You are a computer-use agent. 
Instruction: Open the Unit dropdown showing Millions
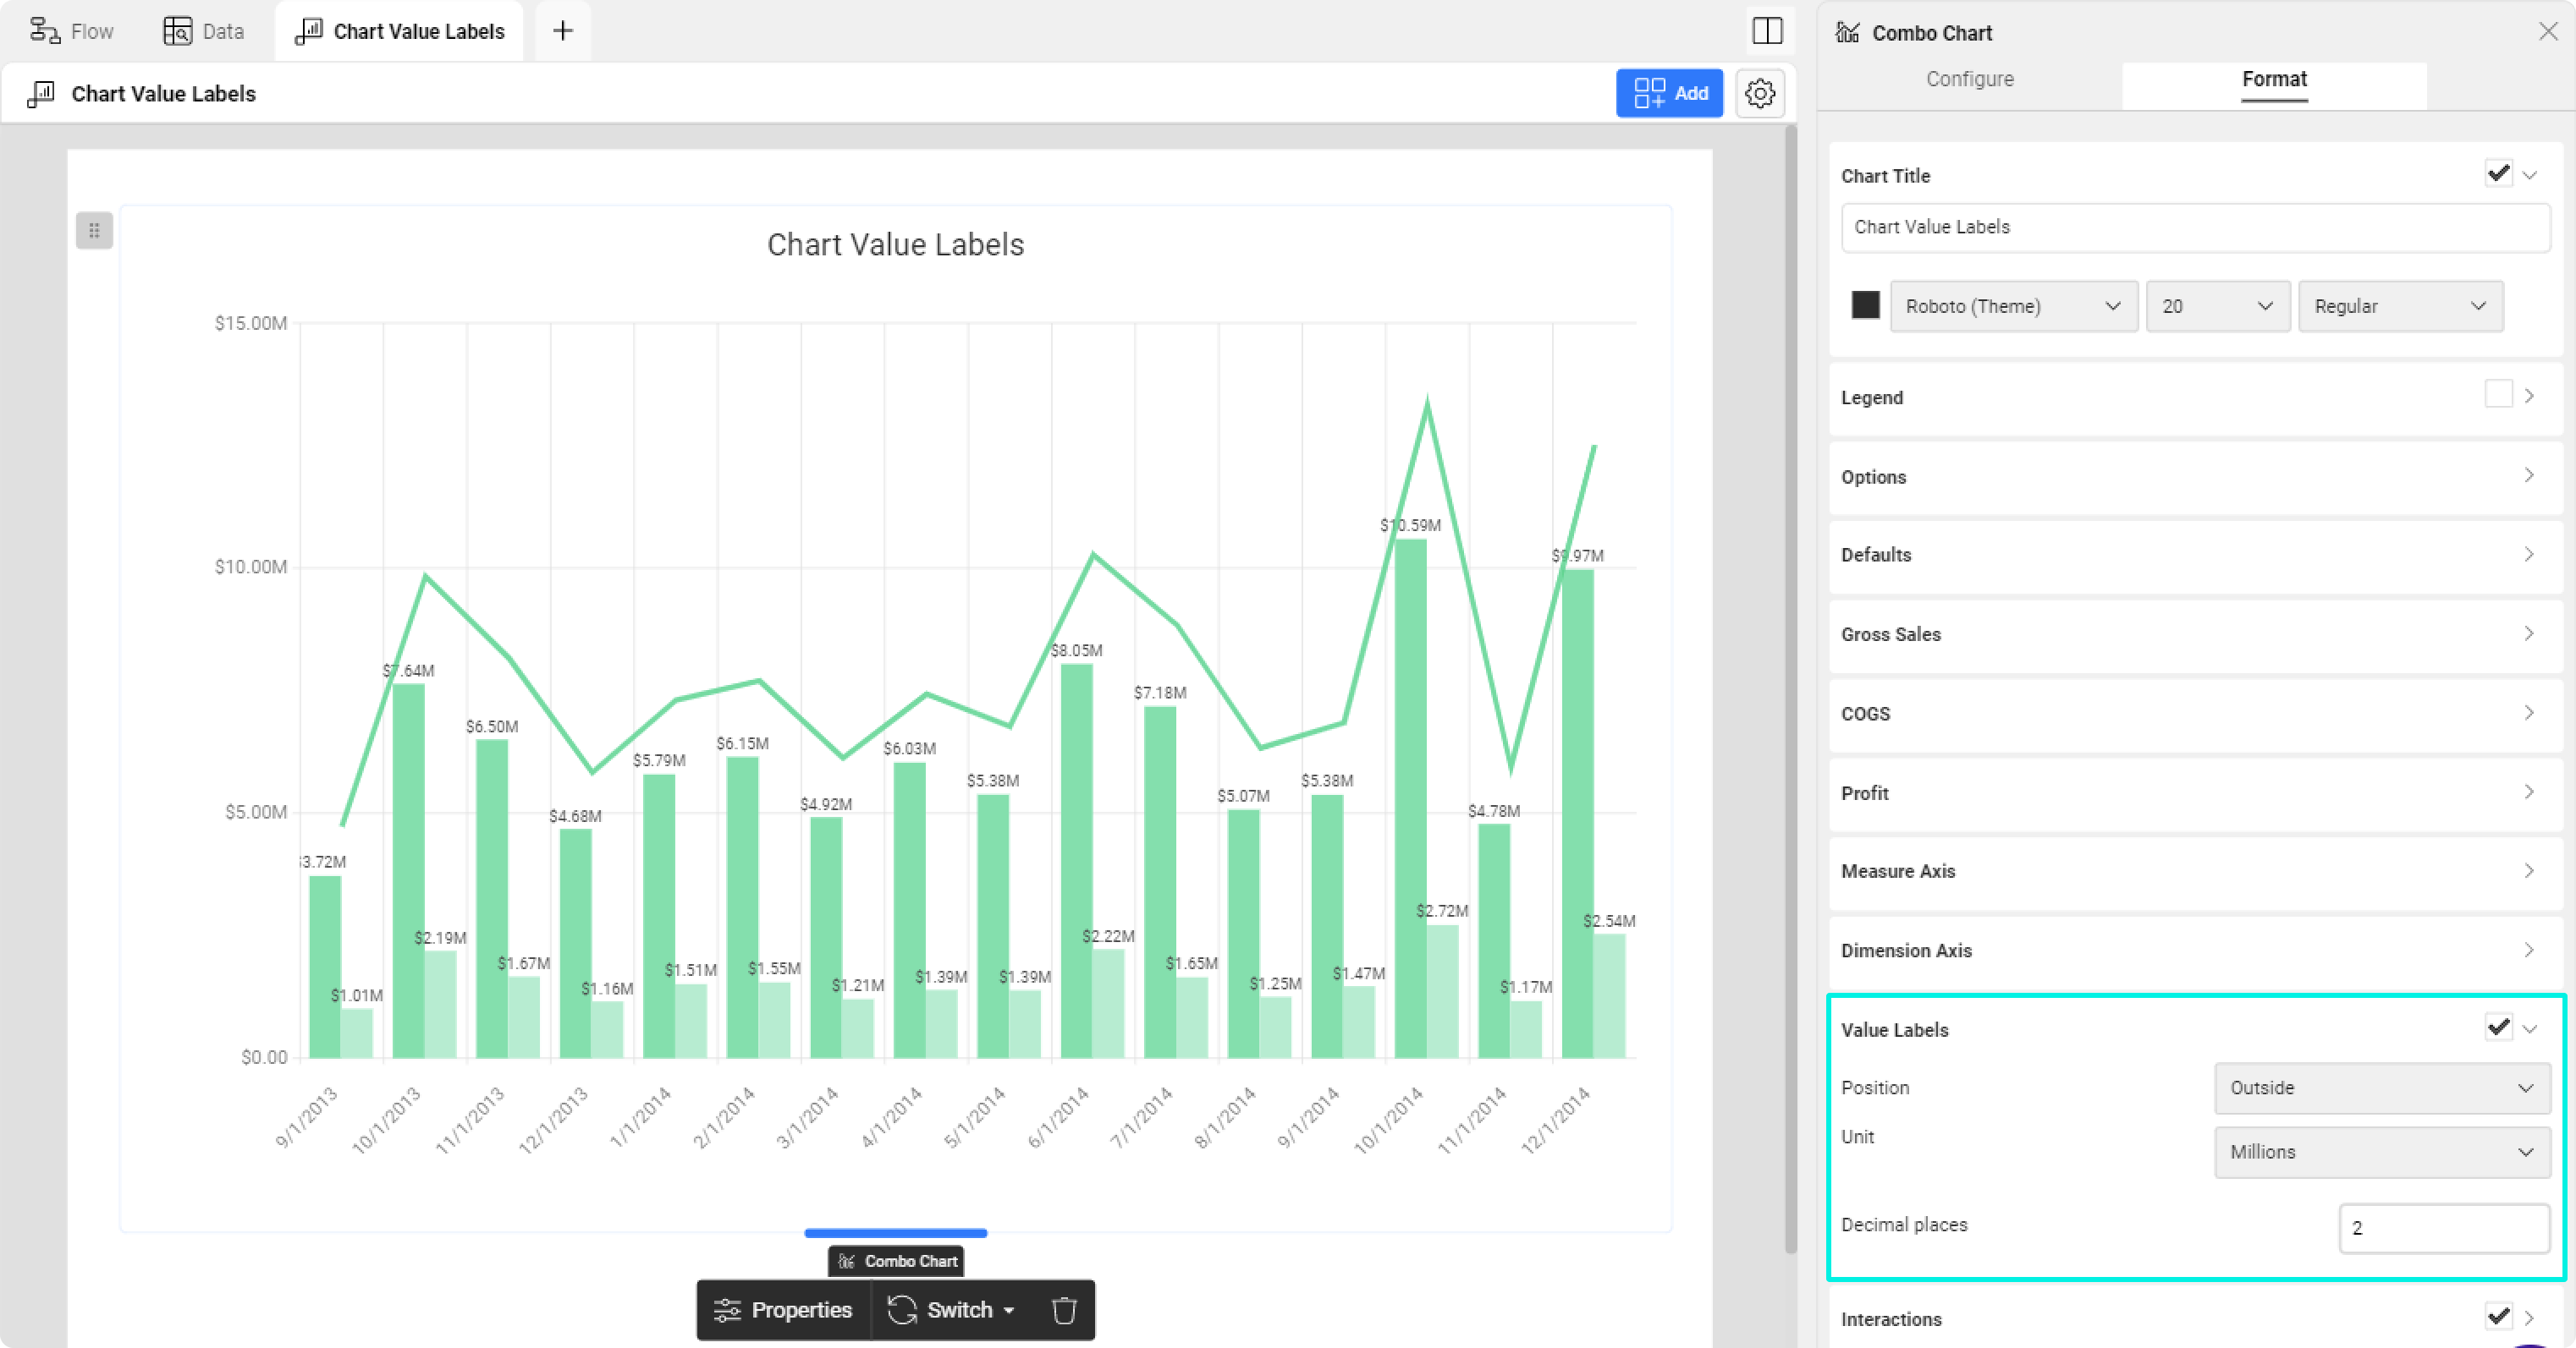coord(2381,1152)
